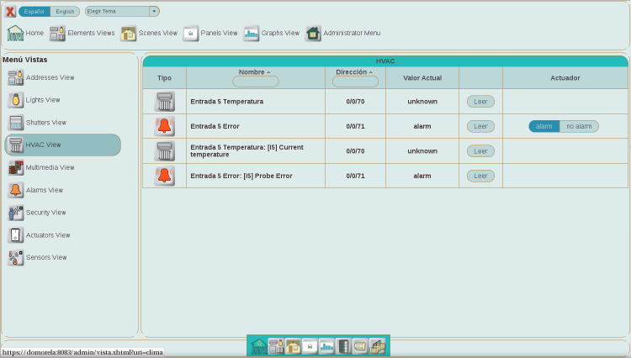Click radiator icon of Entrada 5 Temperatura
The image size is (631, 358).
pyautogui.click(x=165, y=101)
